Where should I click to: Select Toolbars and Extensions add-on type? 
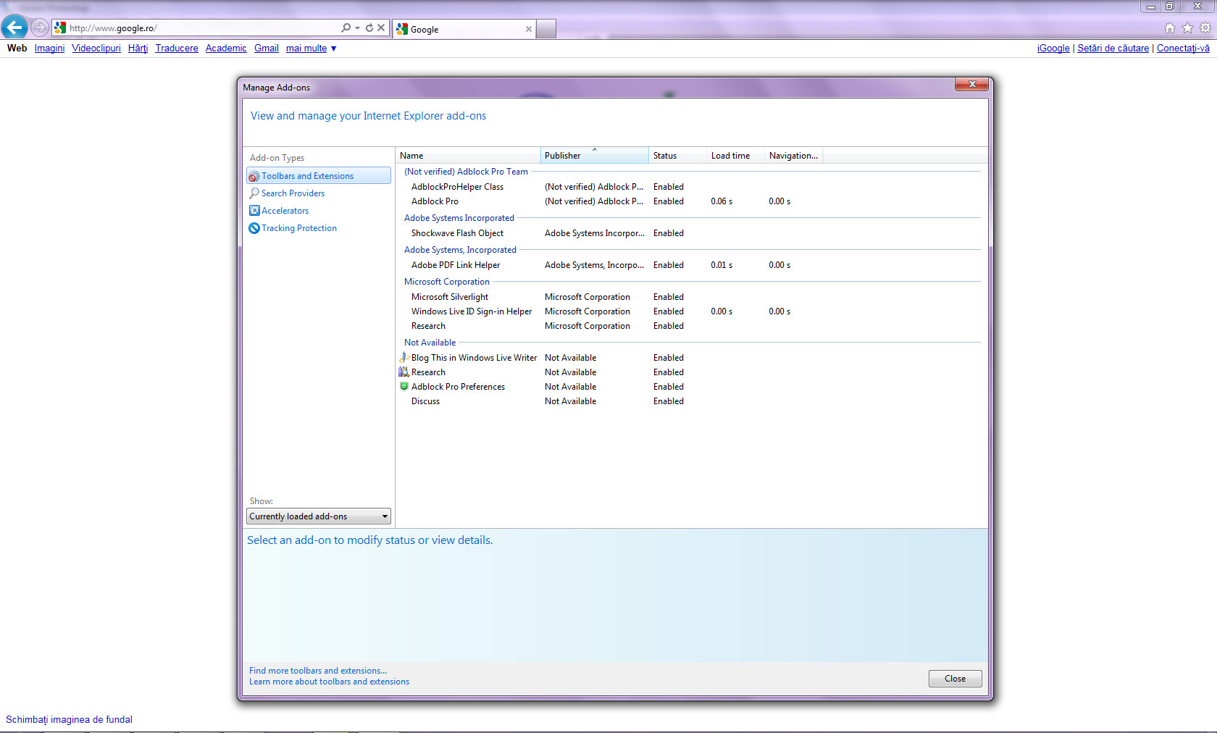coord(319,176)
